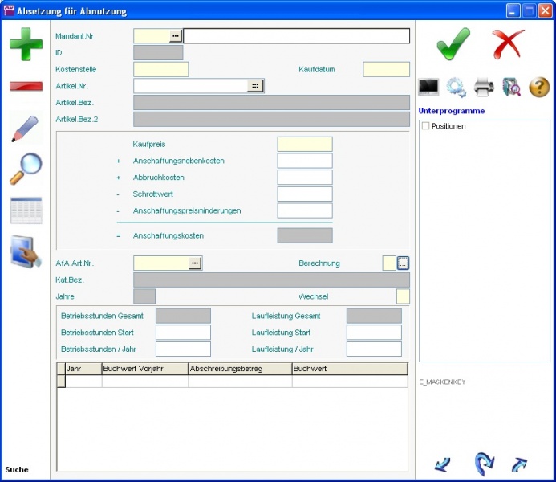This screenshot has width=556, height=482.
Task: Open the settings gear icon
Action: point(457,87)
